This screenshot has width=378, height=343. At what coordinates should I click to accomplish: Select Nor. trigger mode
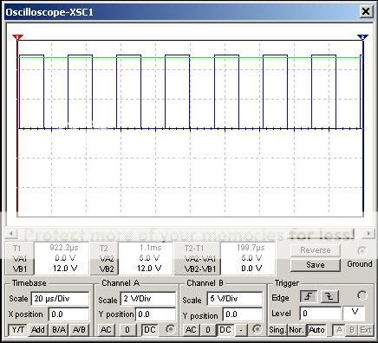pyautogui.click(x=297, y=330)
